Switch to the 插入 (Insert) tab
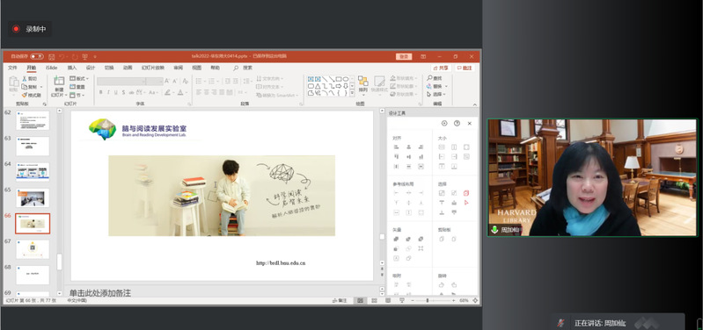The height and width of the screenshot is (330, 703). (72, 68)
